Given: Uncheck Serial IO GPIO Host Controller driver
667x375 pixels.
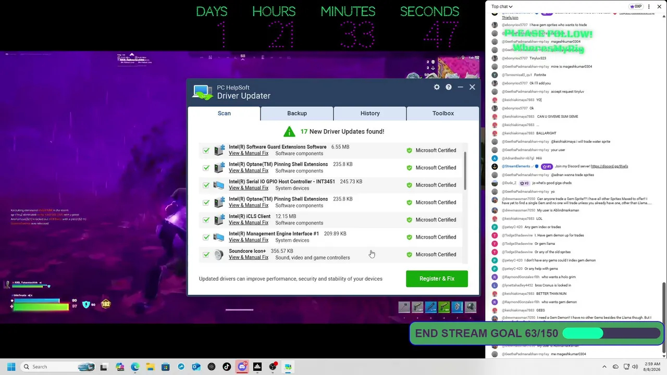Looking at the screenshot, I should coord(206,185).
